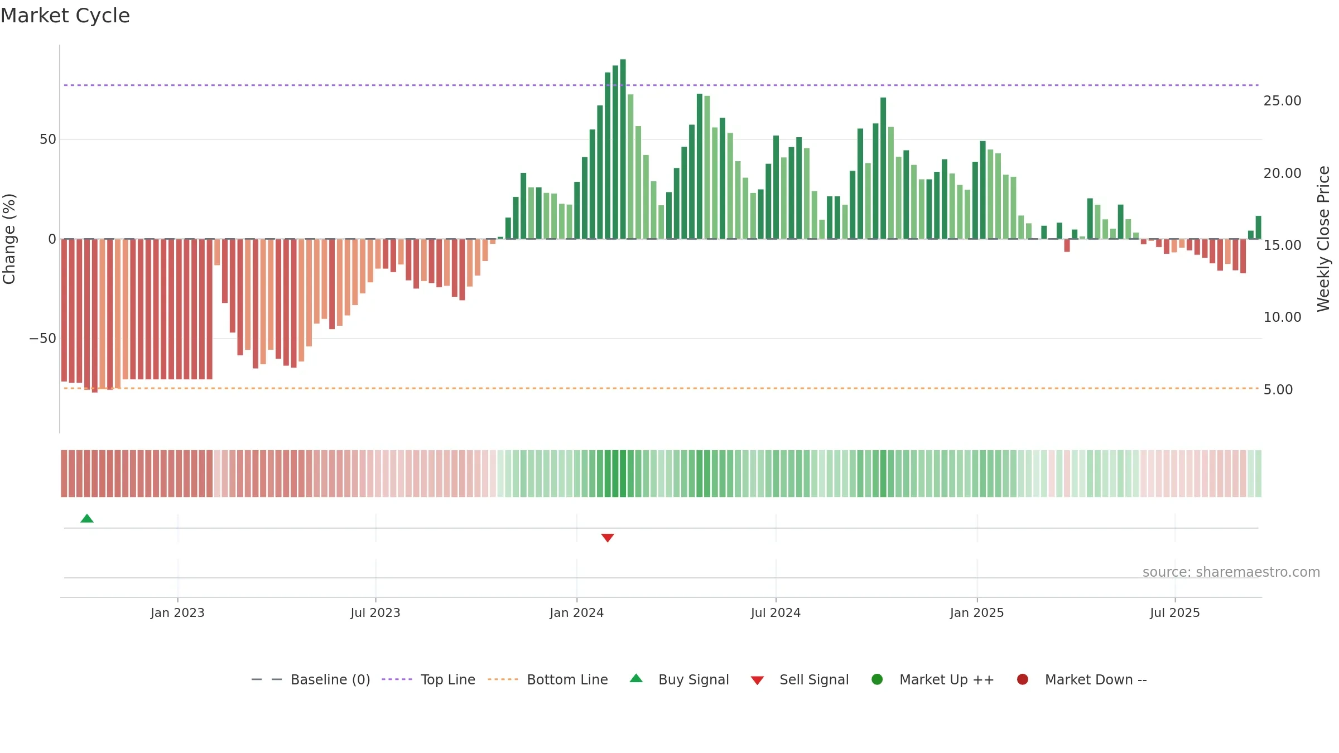The image size is (1339, 753).
Task: Click the Jan 2023 axis label
Action: point(177,612)
